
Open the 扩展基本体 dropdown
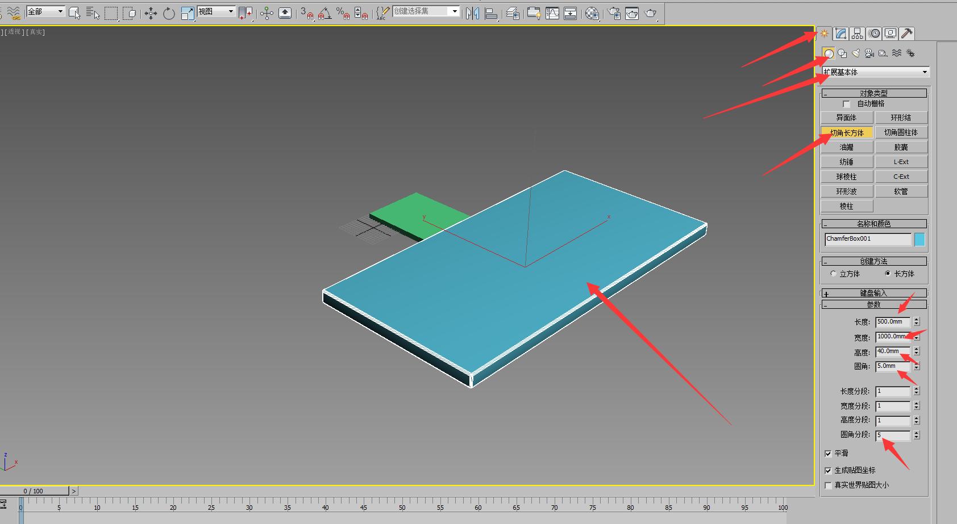(875, 72)
